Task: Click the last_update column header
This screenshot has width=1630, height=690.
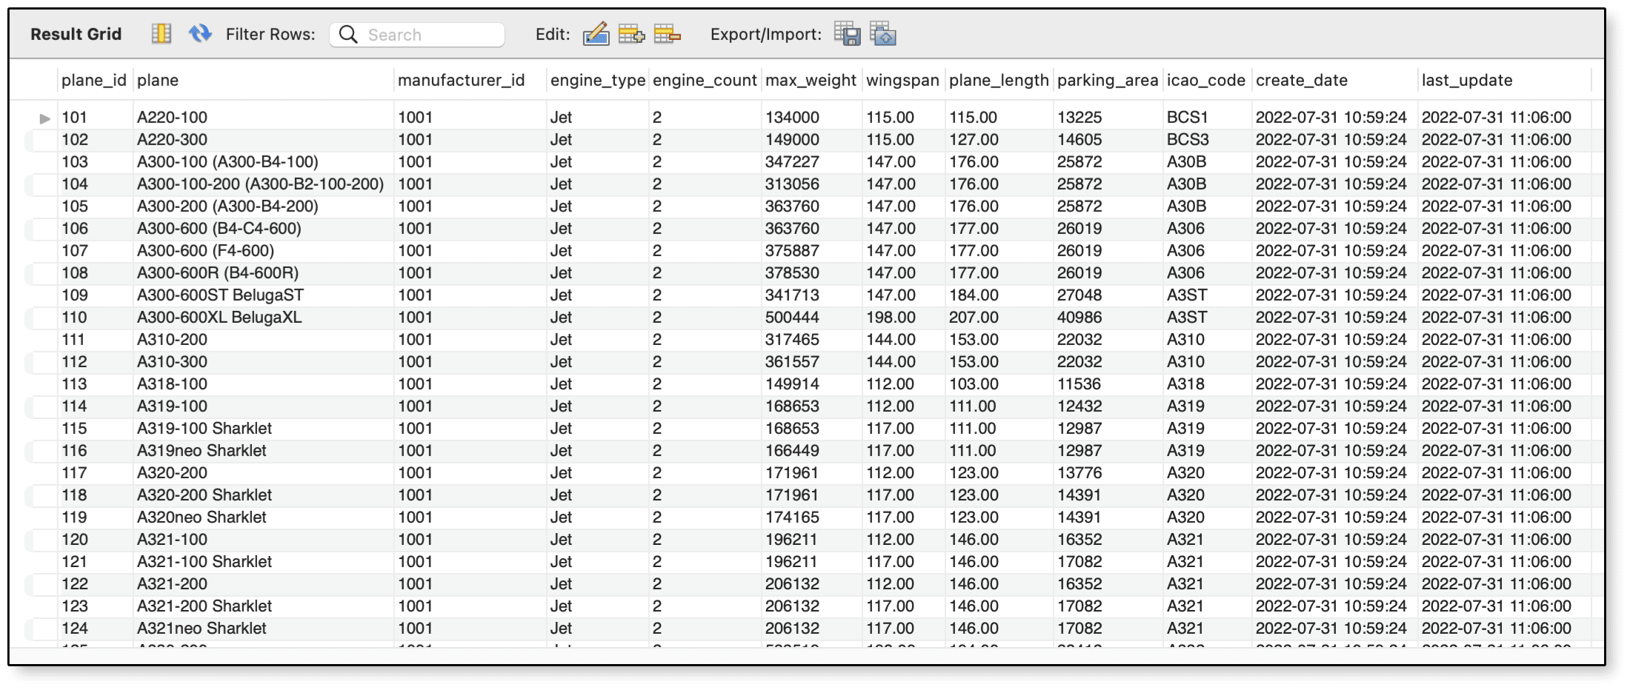Action: [x=1466, y=80]
